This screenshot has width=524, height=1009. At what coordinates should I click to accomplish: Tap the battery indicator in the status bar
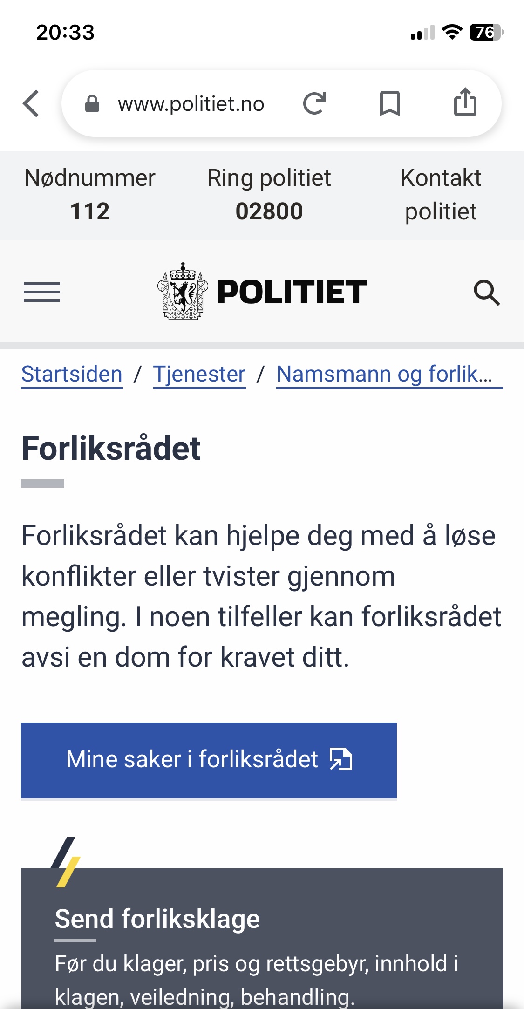[x=486, y=32]
